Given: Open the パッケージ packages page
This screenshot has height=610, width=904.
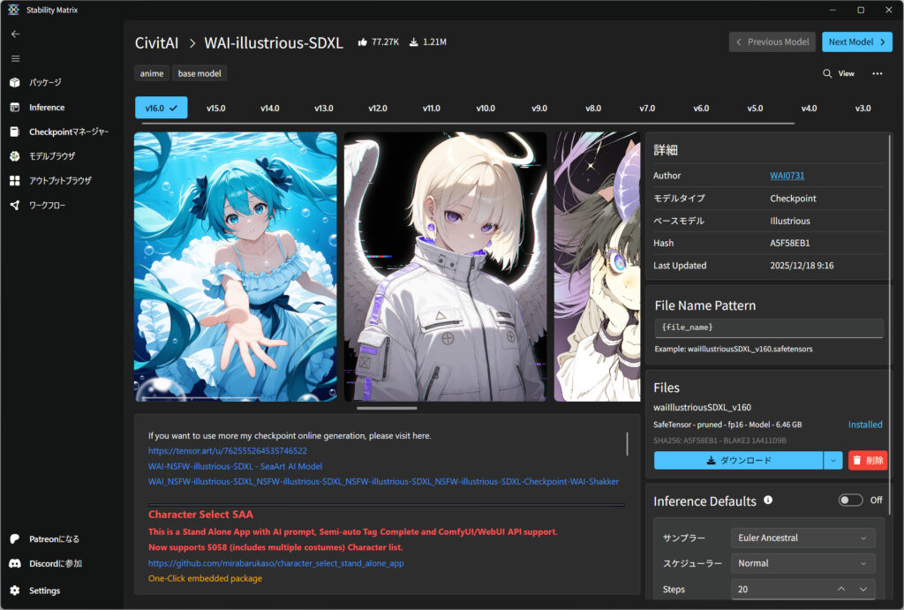Looking at the screenshot, I should [44, 82].
